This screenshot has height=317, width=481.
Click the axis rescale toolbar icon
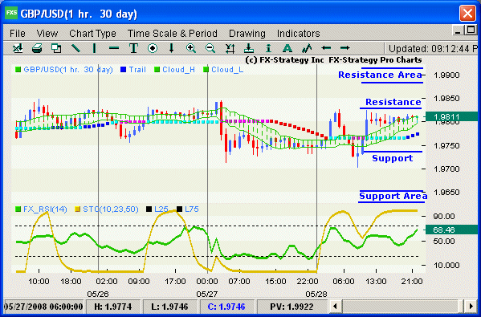coord(230,48)
